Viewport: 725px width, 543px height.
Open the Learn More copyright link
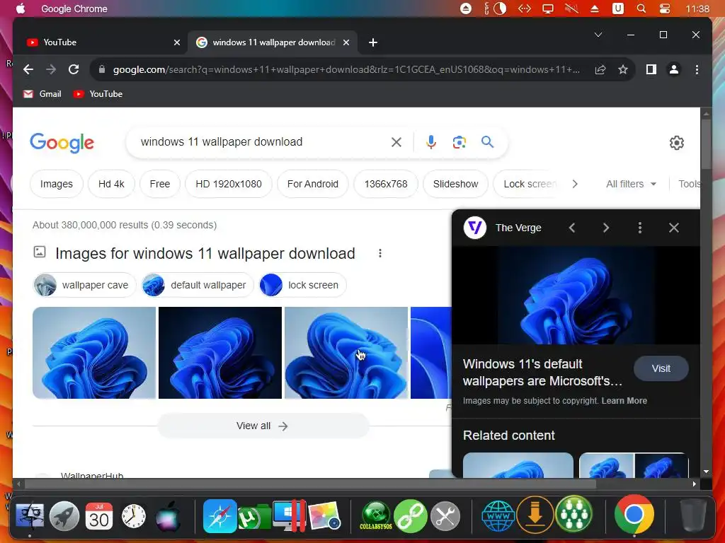pos(624,401)
